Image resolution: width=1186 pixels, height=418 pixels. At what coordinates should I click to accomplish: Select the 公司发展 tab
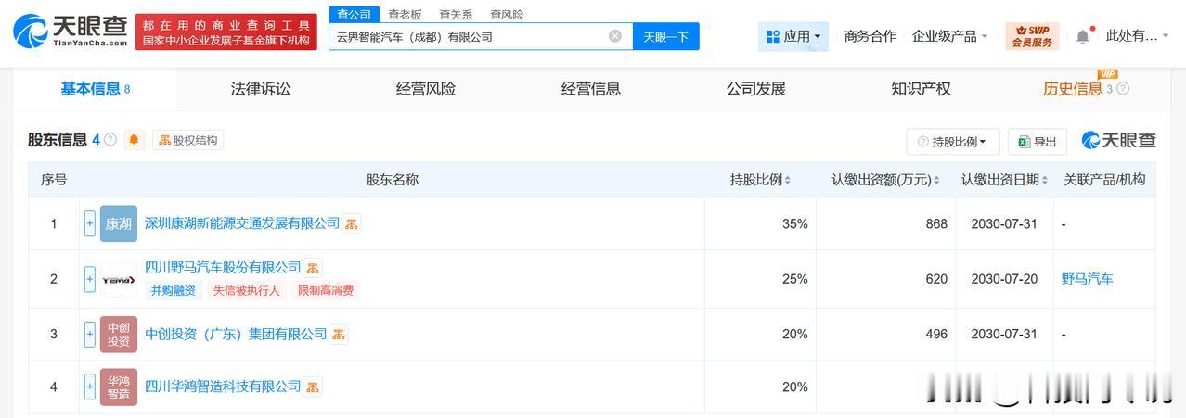point(756,89)
